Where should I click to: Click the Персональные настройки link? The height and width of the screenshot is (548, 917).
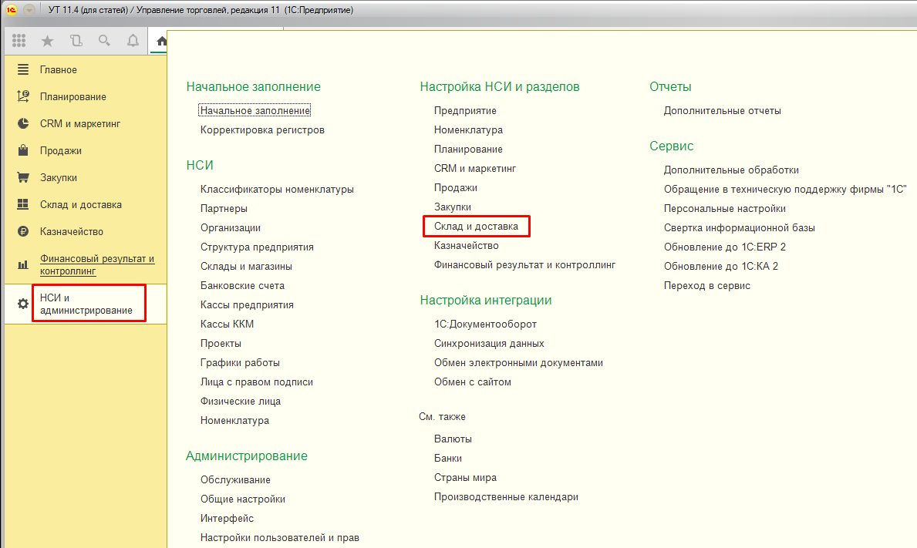pyautogui.click(x=724, y=209)
